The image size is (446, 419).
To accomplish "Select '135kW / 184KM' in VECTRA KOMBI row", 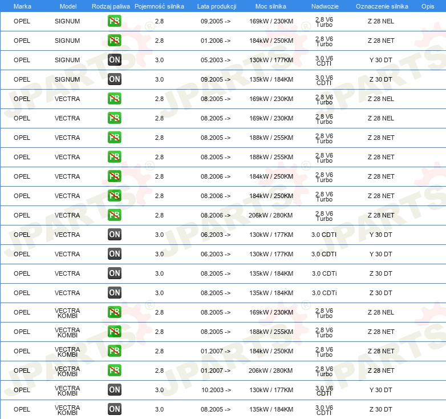I will tap(271, 409).
